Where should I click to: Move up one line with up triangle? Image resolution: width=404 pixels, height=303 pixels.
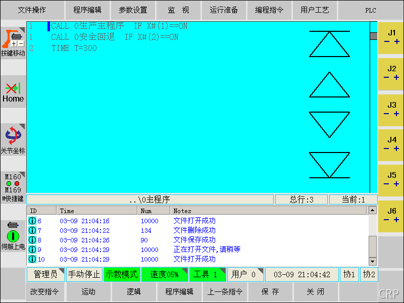(329, 84)
